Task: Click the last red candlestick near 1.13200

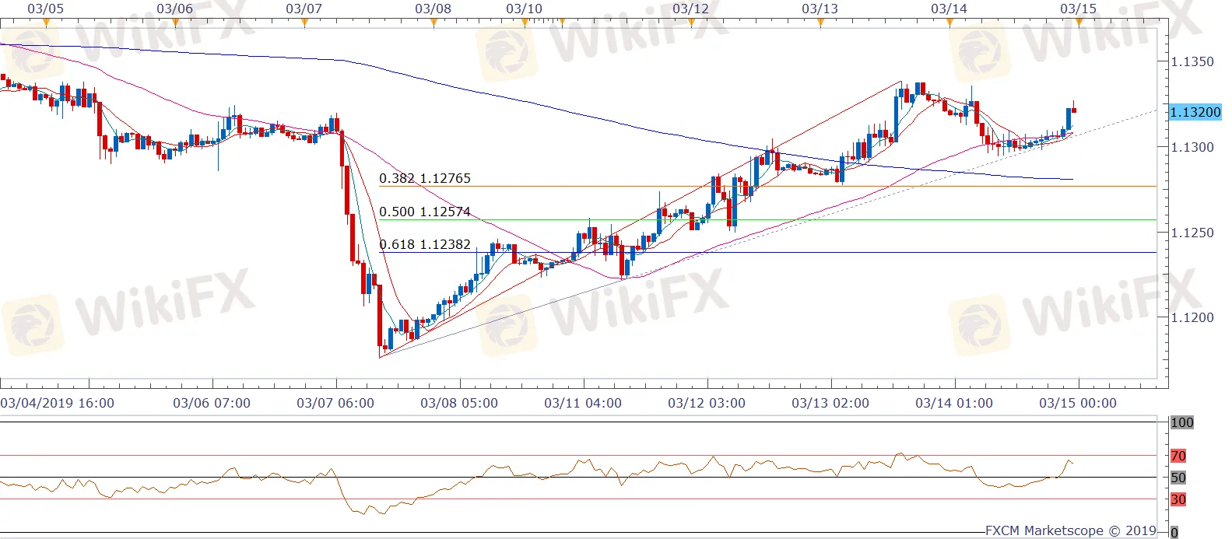Action: tap(1074, 110)
